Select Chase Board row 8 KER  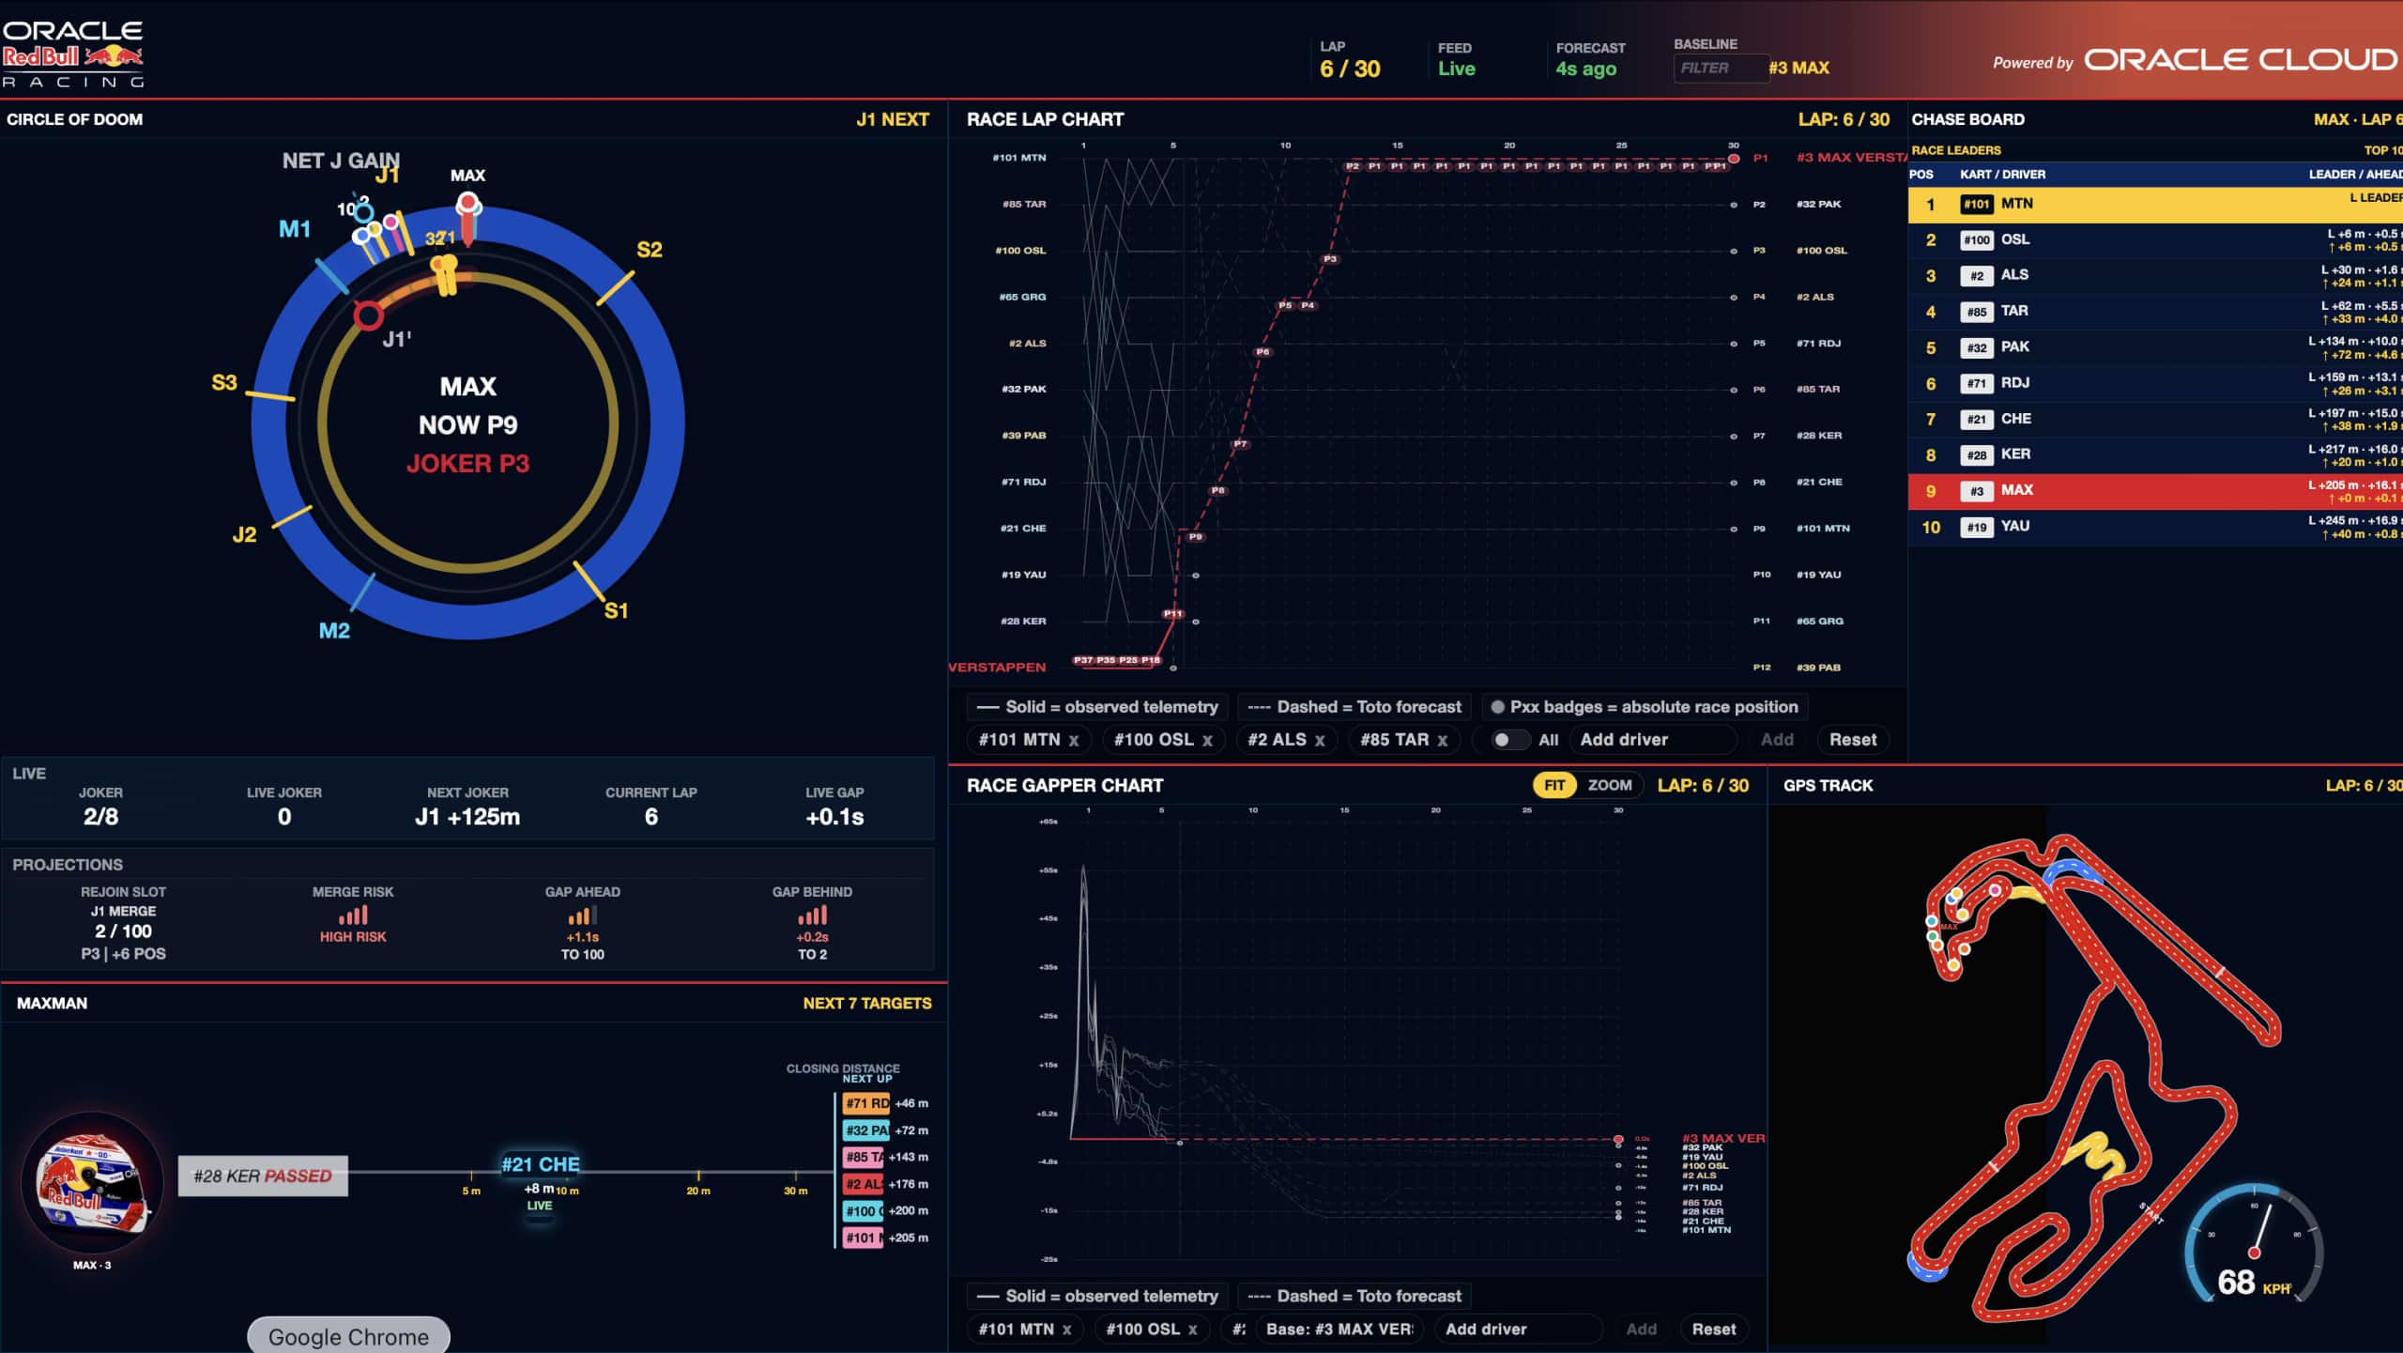(2155, 455)
